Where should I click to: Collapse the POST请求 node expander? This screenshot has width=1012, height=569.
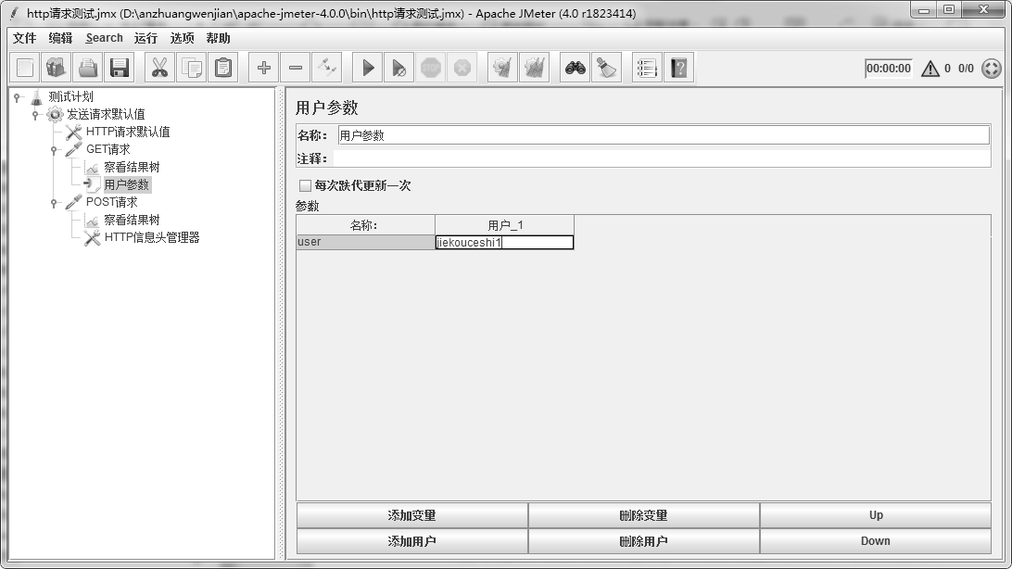coord(54,203)
